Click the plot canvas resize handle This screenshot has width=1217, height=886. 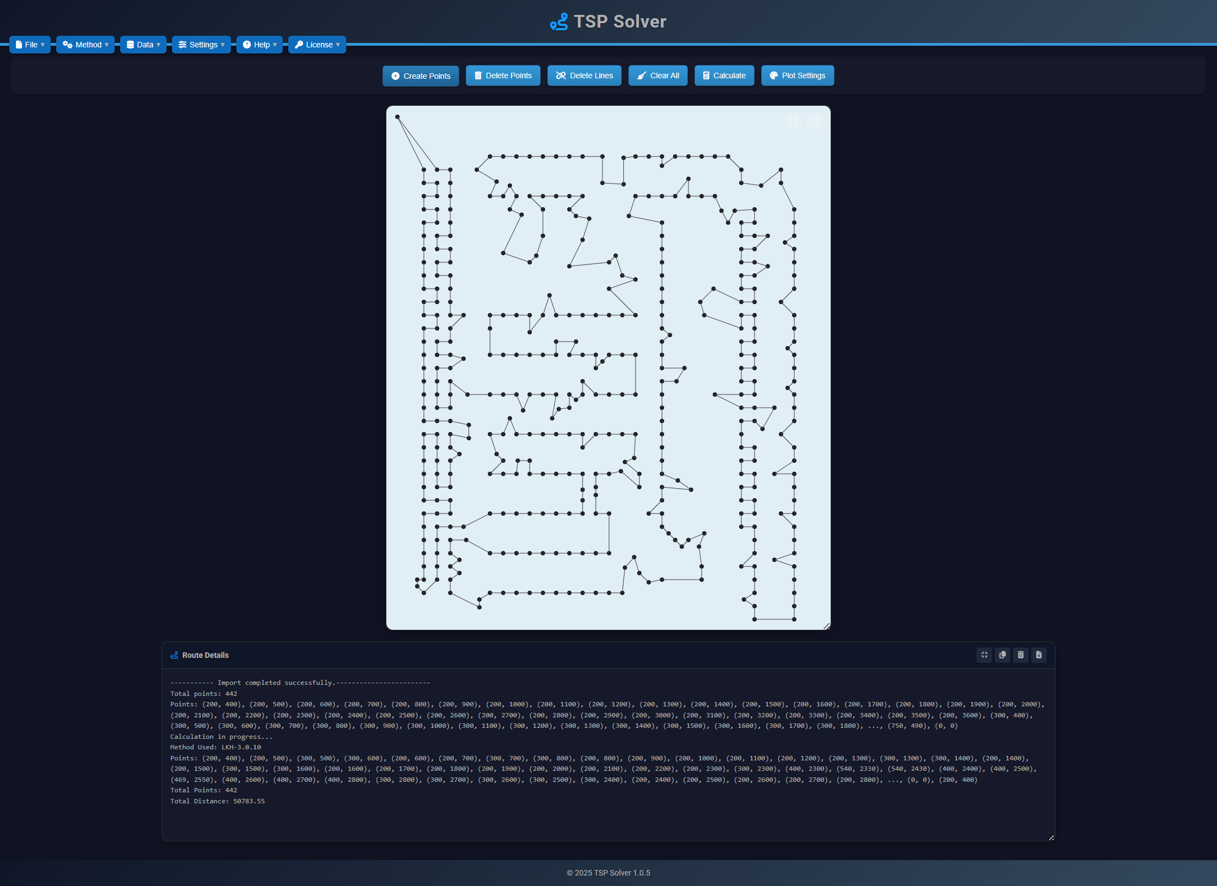826,626
